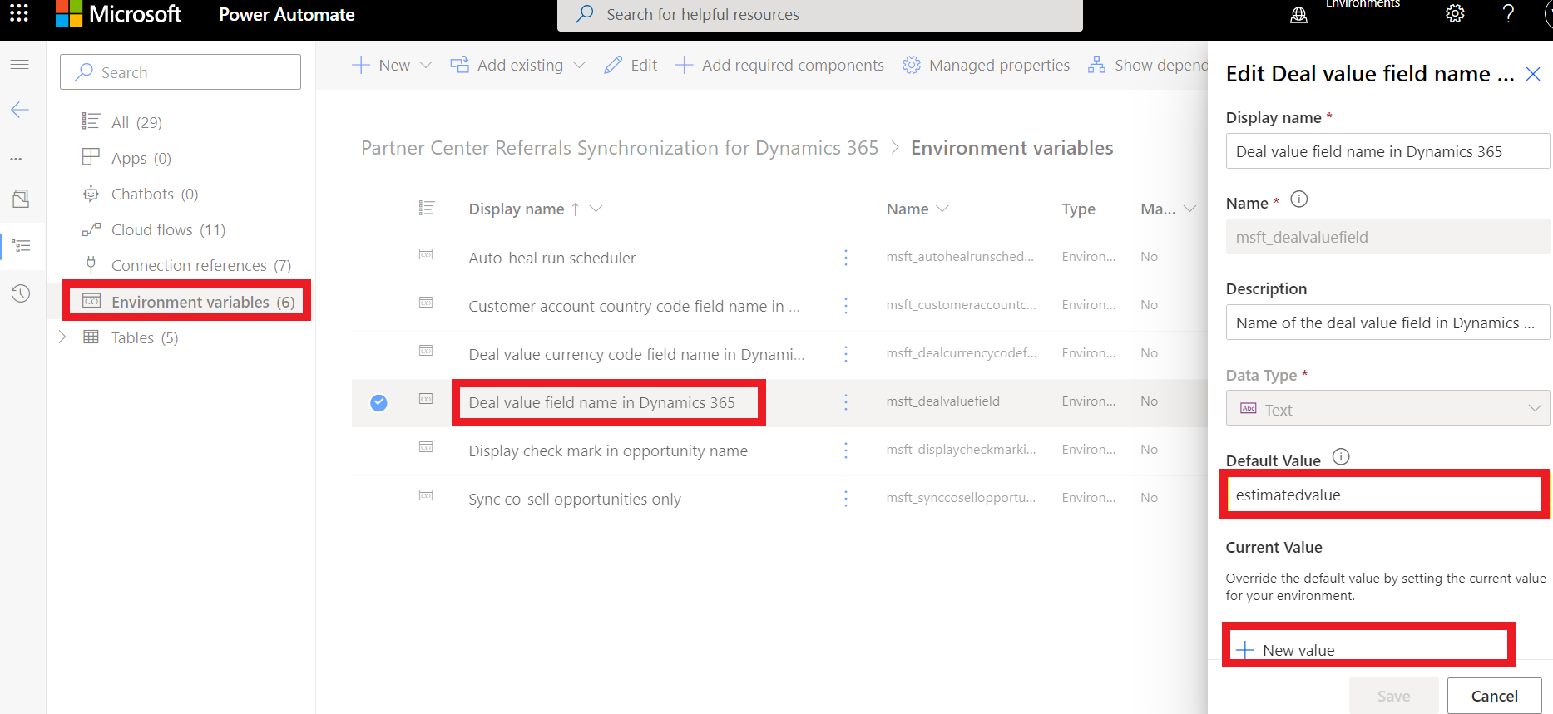Open the ellipsis more options in left rail
Screen dimensions: 1553x714
(17, 159)
